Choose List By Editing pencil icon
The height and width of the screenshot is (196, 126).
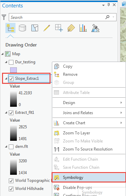pos(47,28)
